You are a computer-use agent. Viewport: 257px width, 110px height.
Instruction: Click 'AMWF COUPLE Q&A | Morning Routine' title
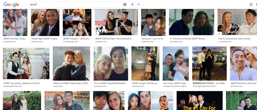[114, 39]
